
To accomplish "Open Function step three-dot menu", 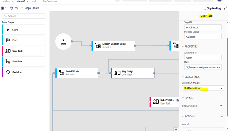I will (41, 61).
